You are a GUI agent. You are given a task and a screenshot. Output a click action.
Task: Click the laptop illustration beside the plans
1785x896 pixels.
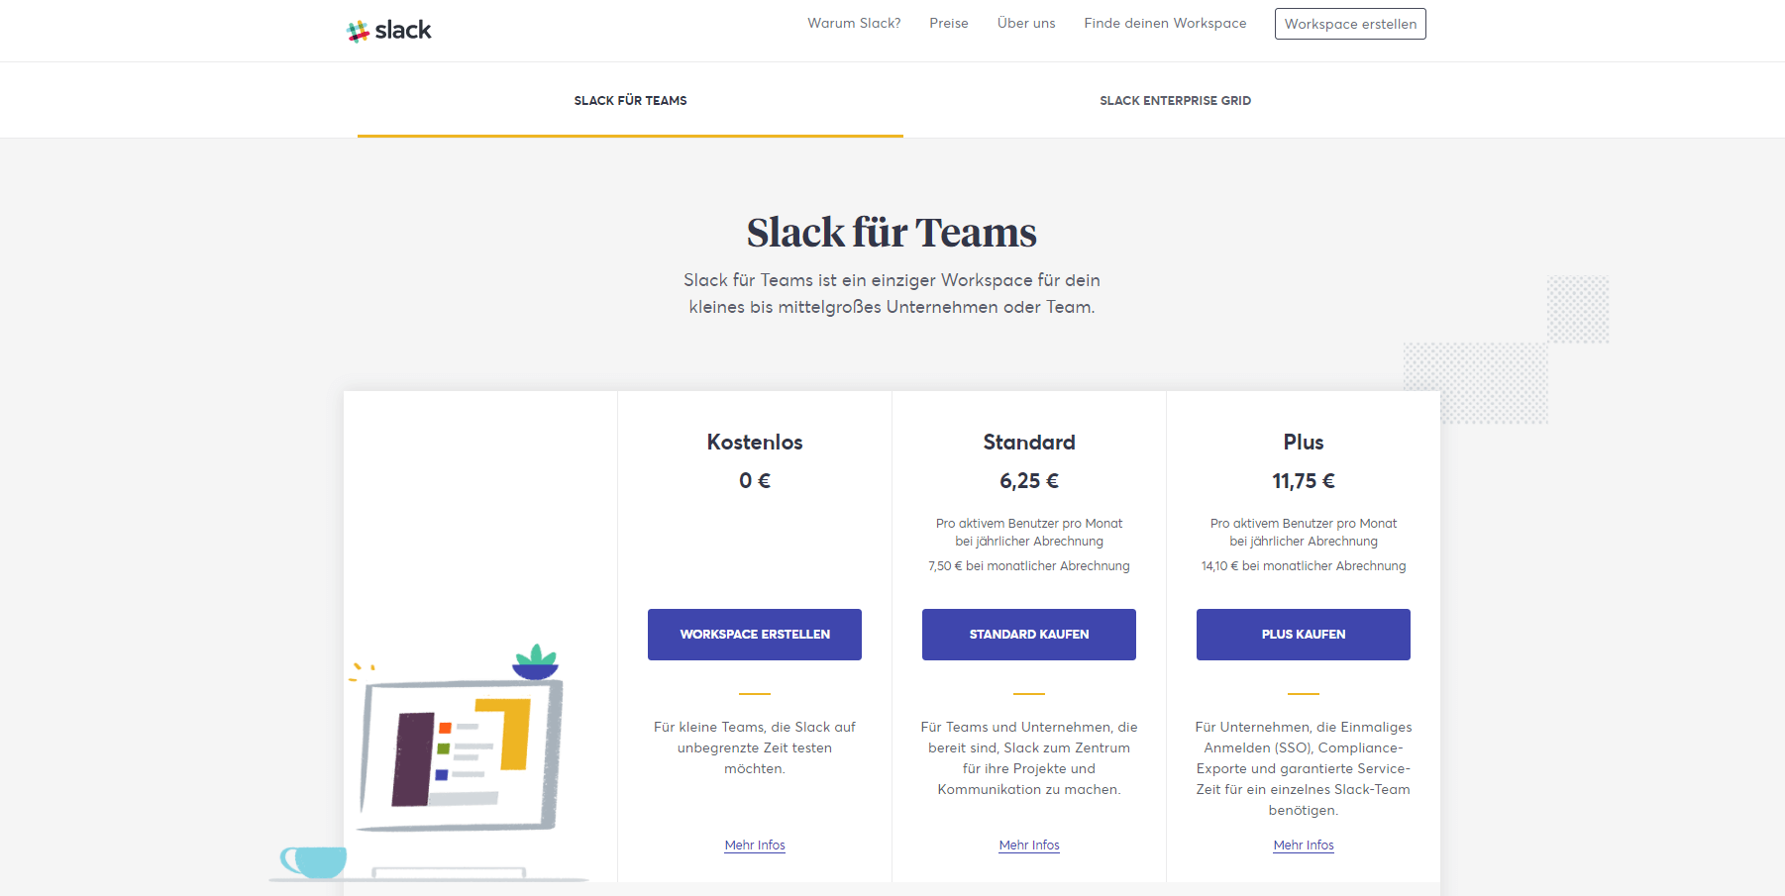coord(461,757)
